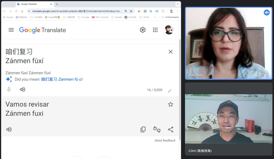Screen dimensions: 274x159
Task: View site information icon
Action: (x=29, y=11)
